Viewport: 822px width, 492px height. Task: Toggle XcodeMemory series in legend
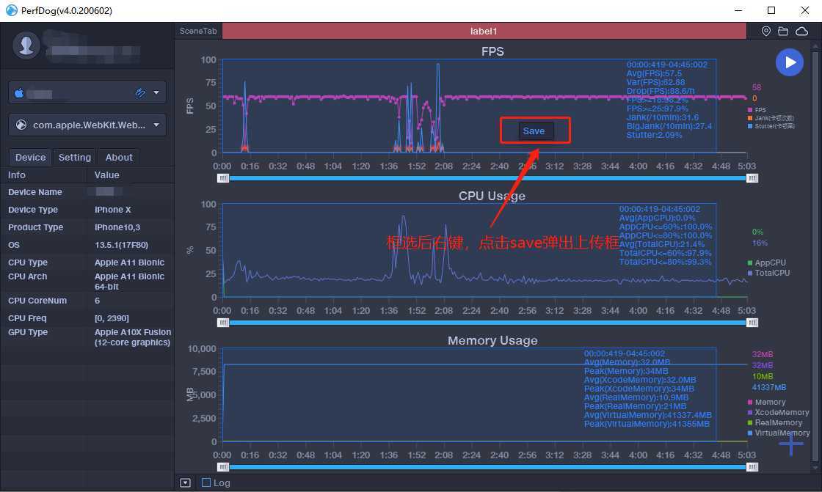778,412
